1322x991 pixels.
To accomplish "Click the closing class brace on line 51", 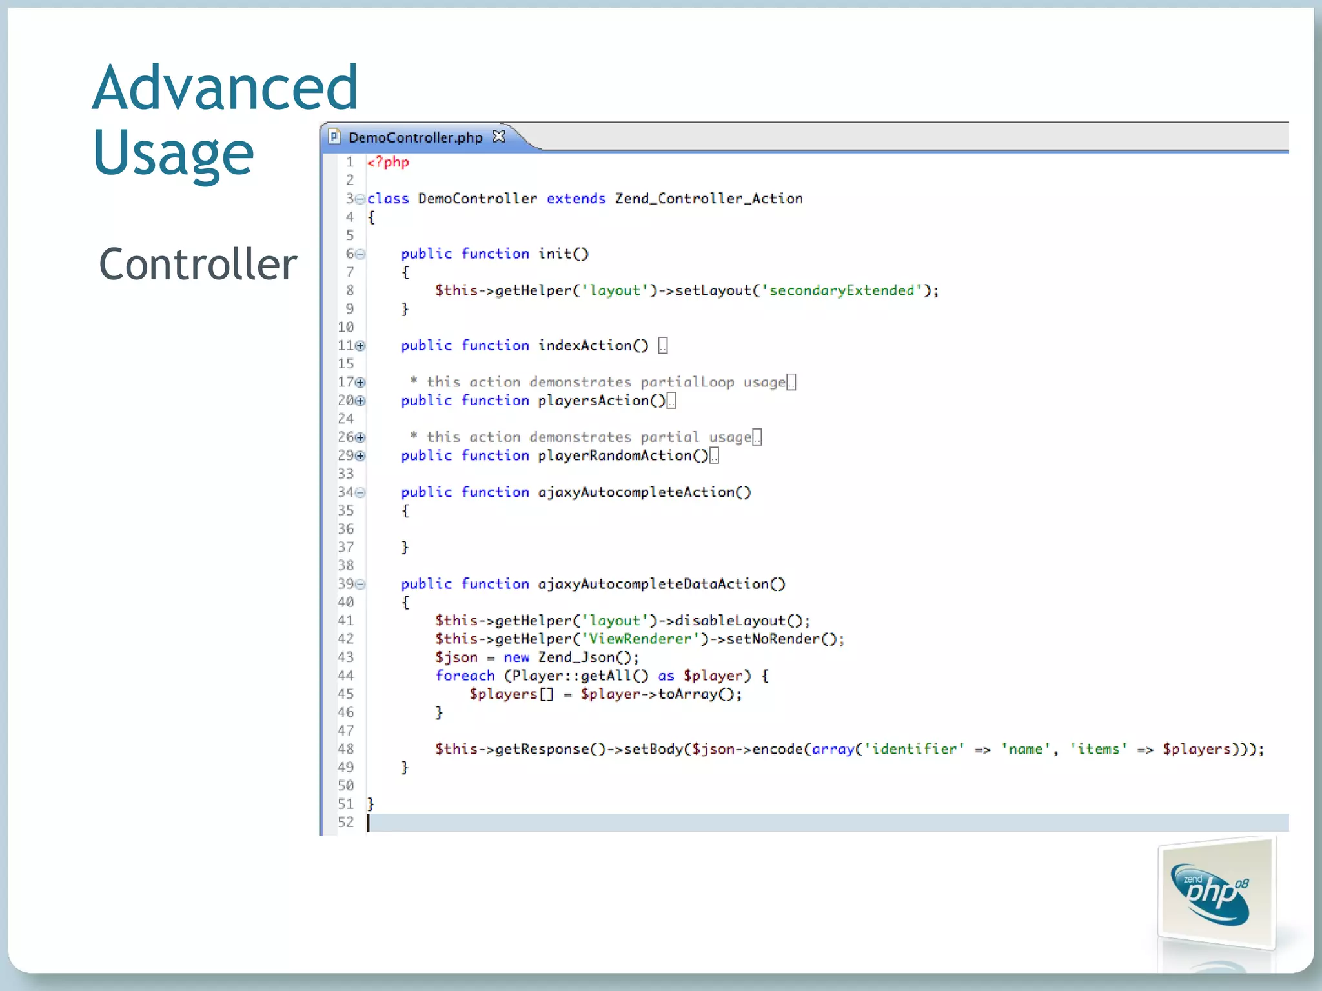I will point(371,804).
